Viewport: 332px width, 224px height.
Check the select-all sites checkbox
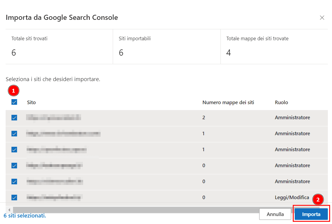14,102
